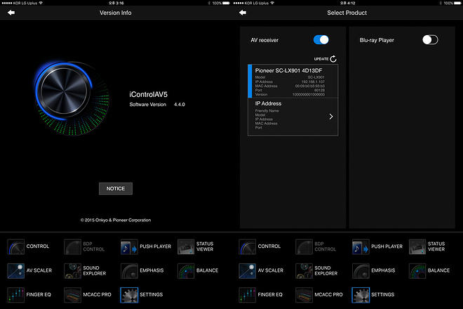
Task: Tap the back arrow on Version Info screen
Action: (x=11, y=13)
